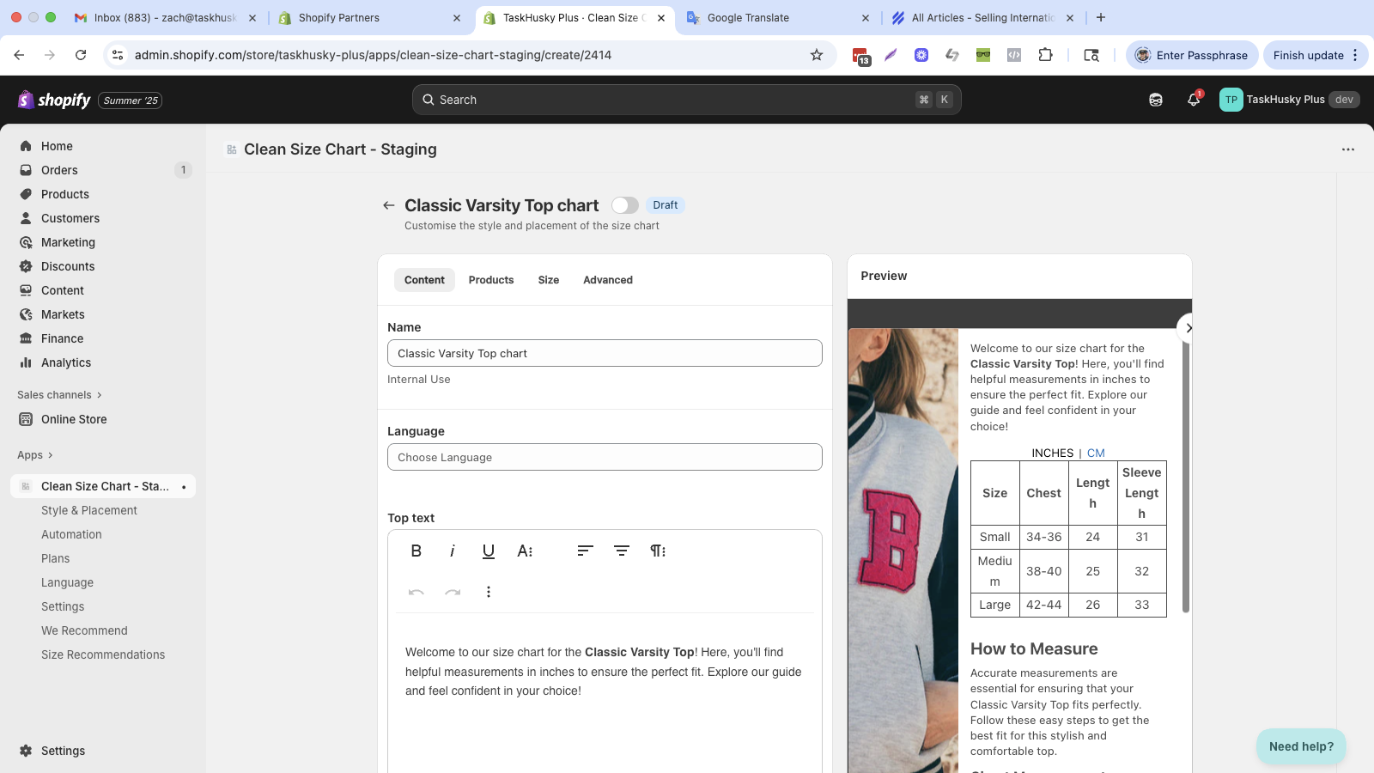Open Shopify notifications bell
This screenshot has height=773, width=1374.
coord(1194,100)
